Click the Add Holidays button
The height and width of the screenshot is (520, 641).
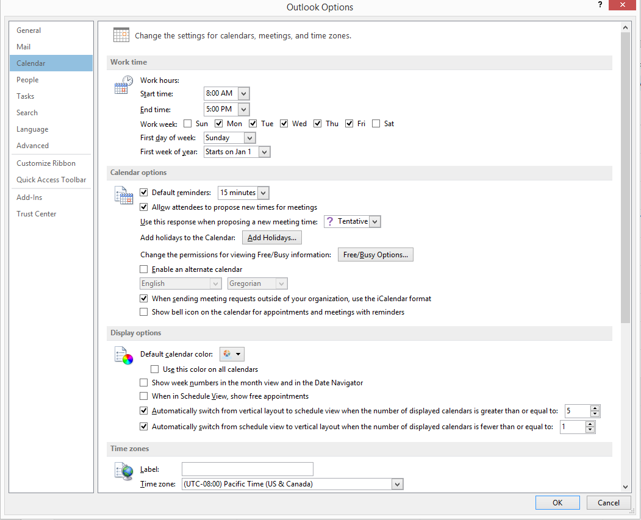pos(272,238)
